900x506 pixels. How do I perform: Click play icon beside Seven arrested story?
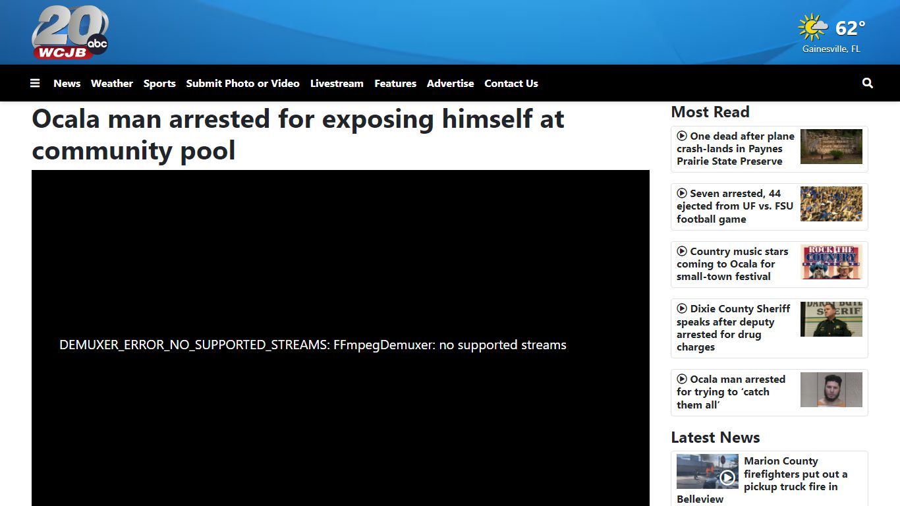click(682, 193)
